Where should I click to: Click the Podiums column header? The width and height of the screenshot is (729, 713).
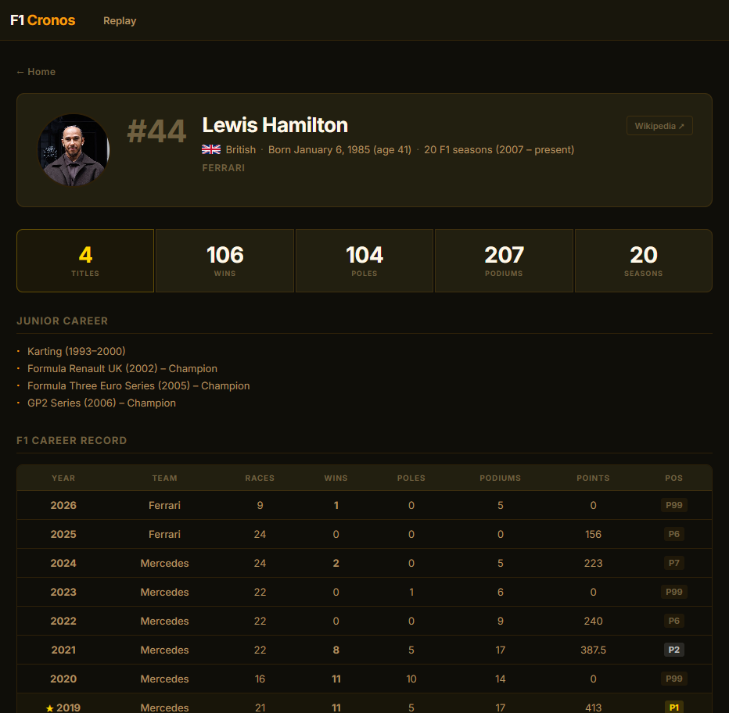click(x=501, y=478)
